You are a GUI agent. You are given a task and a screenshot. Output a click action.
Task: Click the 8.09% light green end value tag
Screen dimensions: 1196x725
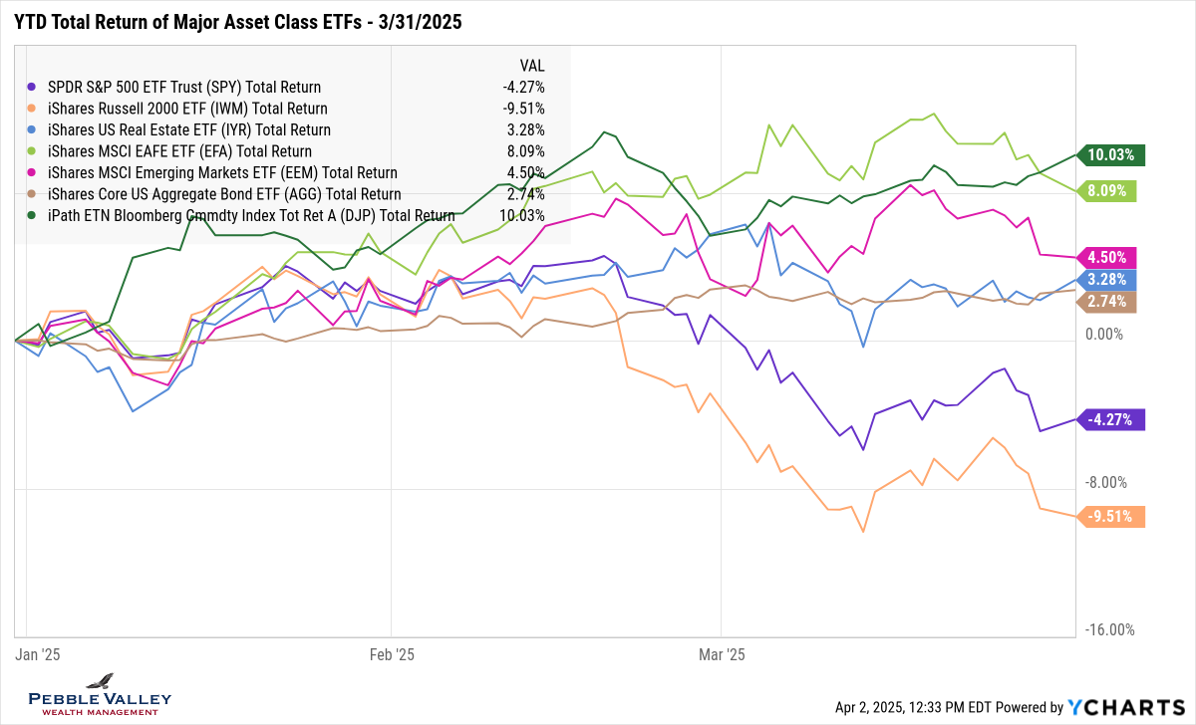tap(1115, 189)
